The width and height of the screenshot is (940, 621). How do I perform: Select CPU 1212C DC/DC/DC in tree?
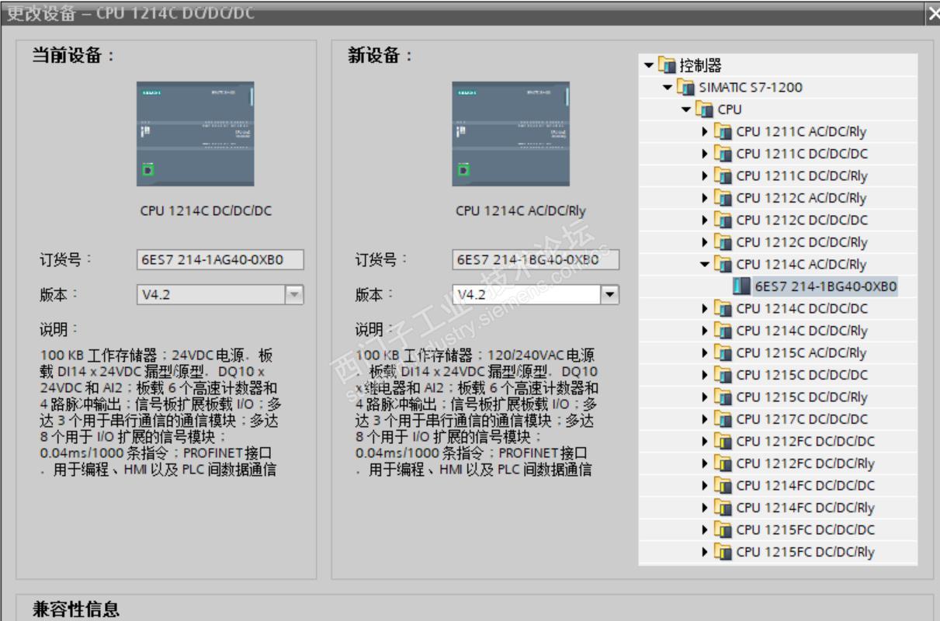click(802, 220)
